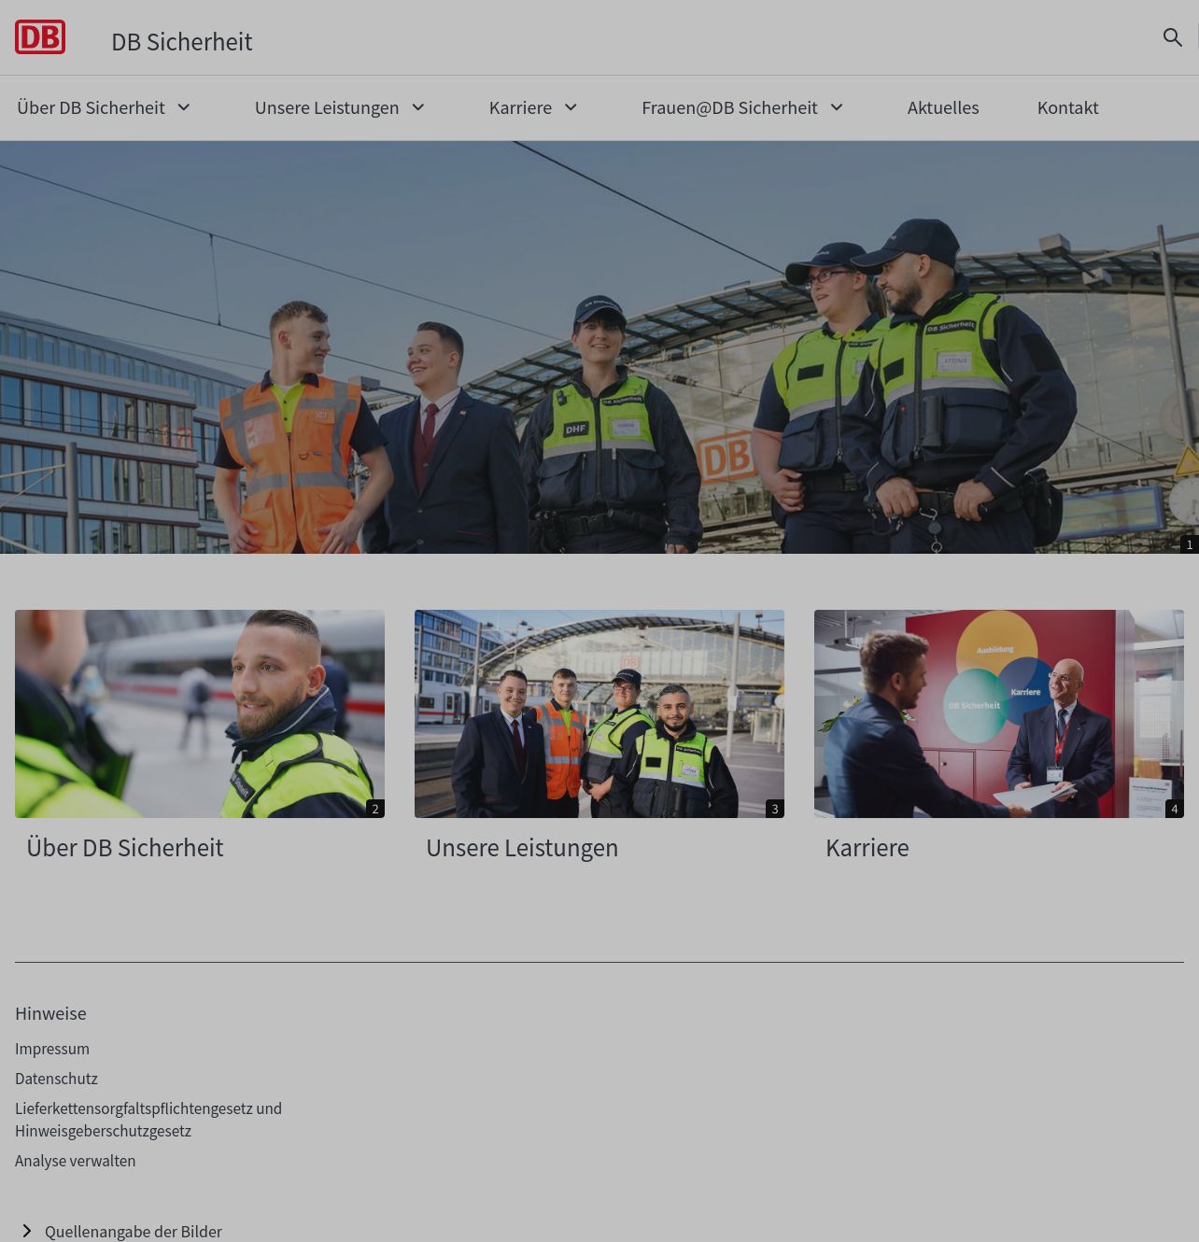Follow the Unsere Leistungen card heading
The height and width of the screenshot is (1242, 1199).
click(522, 848)
